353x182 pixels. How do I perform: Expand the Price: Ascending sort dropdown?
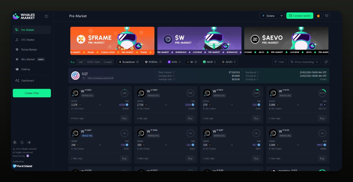click(x=304, y=62)
